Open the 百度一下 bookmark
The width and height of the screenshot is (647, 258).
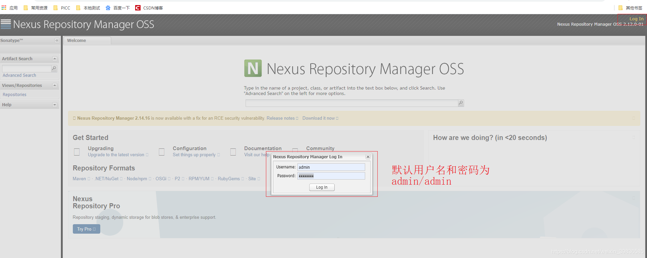point(118,8)
